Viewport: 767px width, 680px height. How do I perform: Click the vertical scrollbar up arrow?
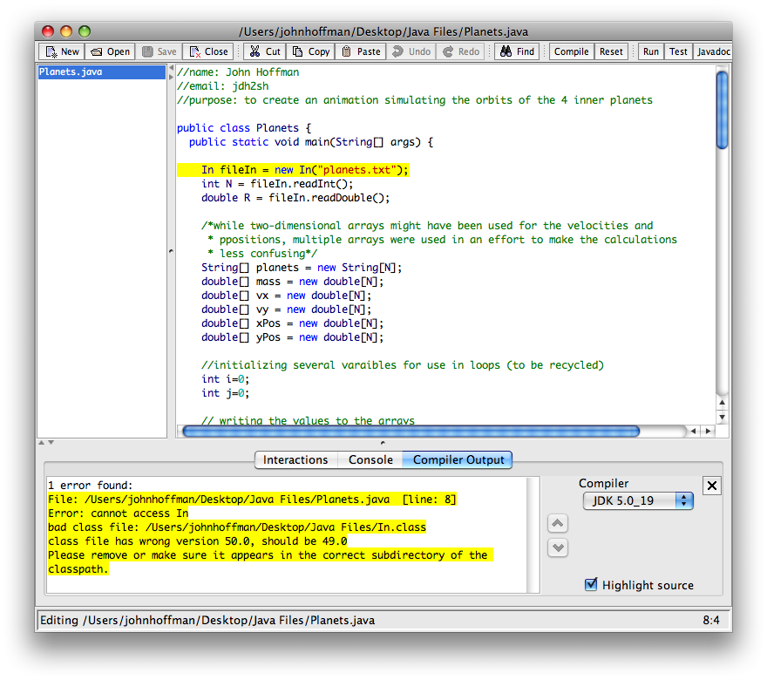722,403
